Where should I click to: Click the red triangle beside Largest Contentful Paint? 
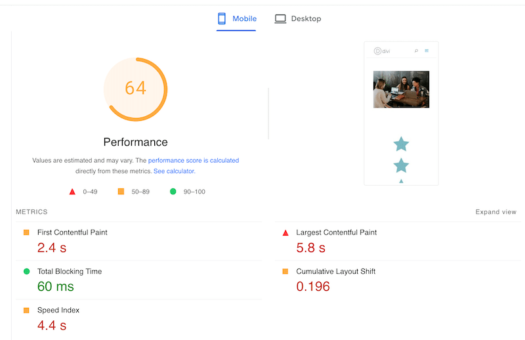click(285, 232)
